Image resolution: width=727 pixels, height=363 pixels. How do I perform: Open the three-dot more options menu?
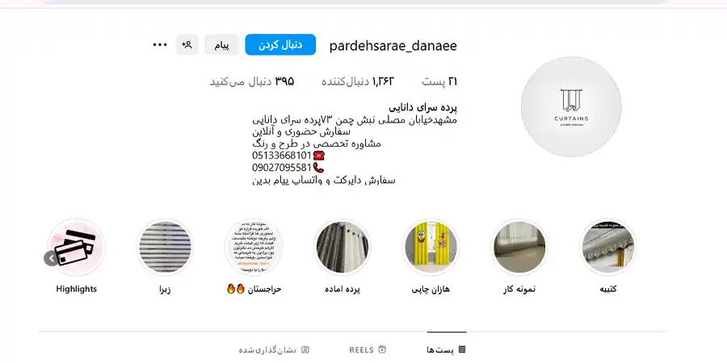pos(160,44)
